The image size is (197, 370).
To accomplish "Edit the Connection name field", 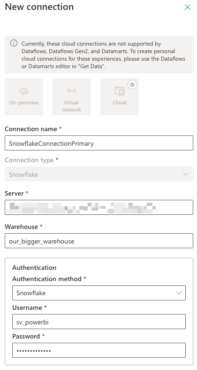I will (99, 143).
